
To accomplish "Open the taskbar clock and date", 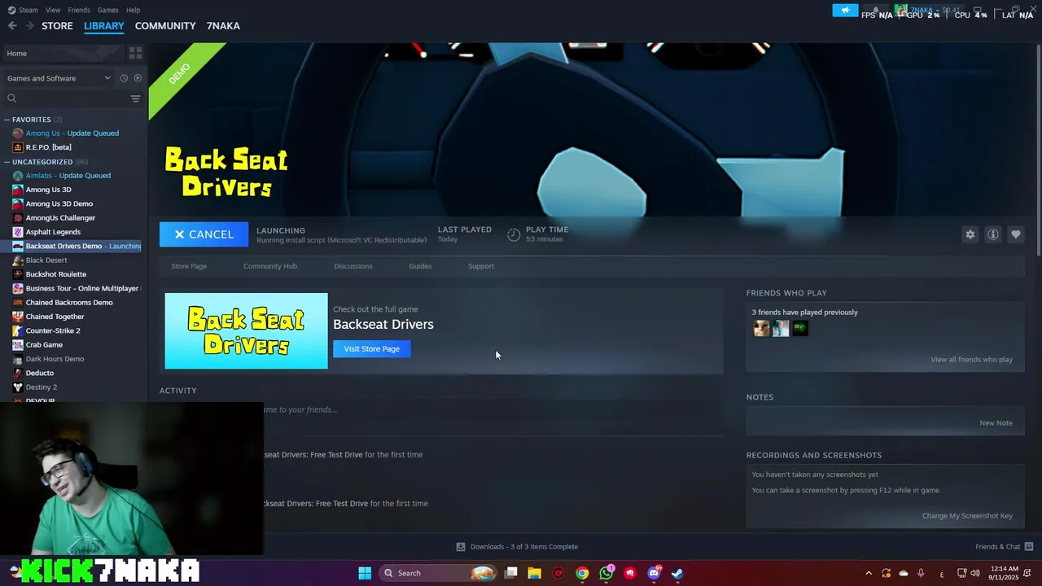I will (1005, 573).
